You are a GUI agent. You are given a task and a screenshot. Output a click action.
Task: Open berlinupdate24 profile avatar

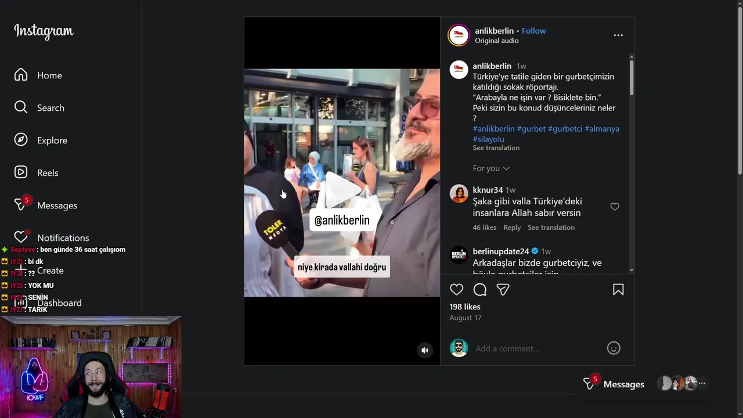459,255
